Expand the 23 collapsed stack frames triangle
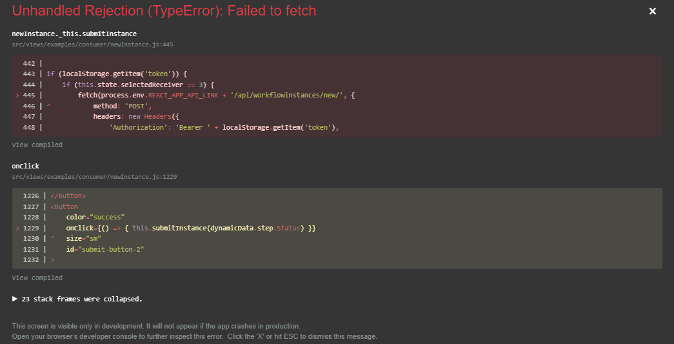Viewport: 674px width, 344px height. click(x=15, y=299)
